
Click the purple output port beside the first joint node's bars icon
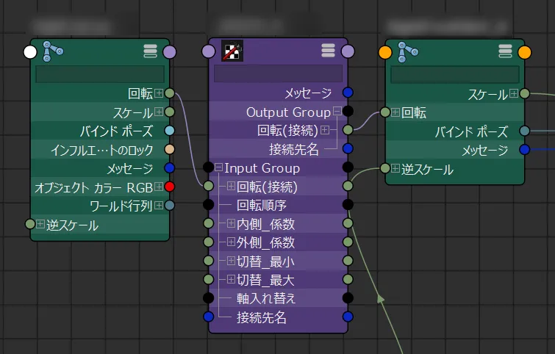click(170, 52)
